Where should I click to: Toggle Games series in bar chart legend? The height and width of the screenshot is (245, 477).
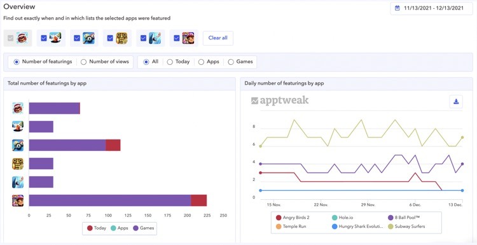click(x=144, y=228)
